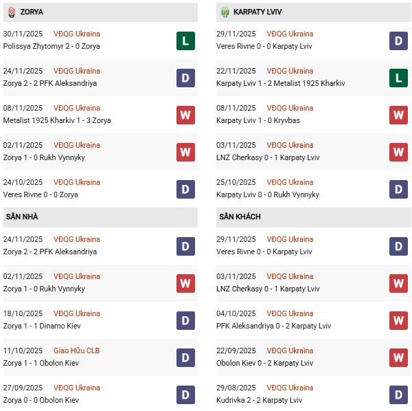Click the Karpaty Lviv team logo icon
This screenshot has width=412, height=411.
225,12
